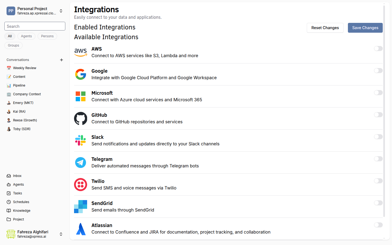This screenshot has width=392, height=245.
Task: Click 'Send emails through SendGrid' description
Action: click(x=123, y=210)
